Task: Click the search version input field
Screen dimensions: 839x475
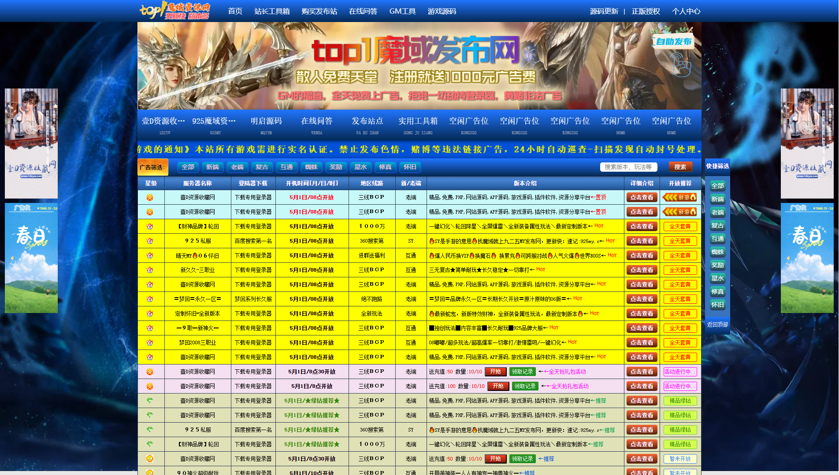Action: (628, 167)
